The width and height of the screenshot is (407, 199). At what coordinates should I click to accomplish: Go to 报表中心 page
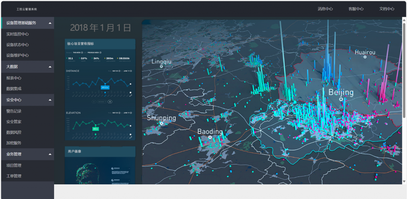click(x=14, y=78)
